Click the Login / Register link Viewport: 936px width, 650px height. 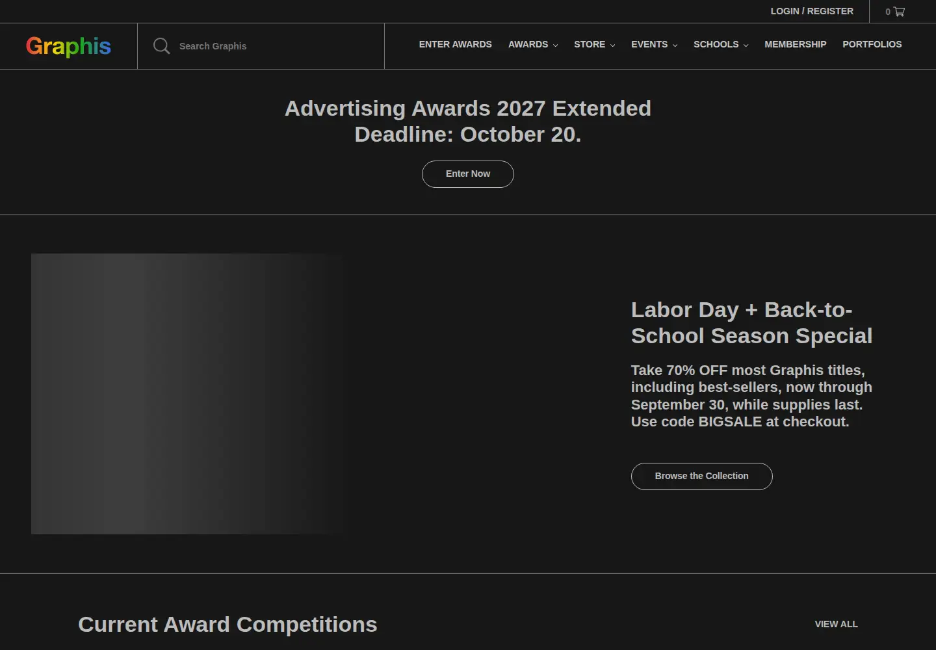click(x=812, y=11)
